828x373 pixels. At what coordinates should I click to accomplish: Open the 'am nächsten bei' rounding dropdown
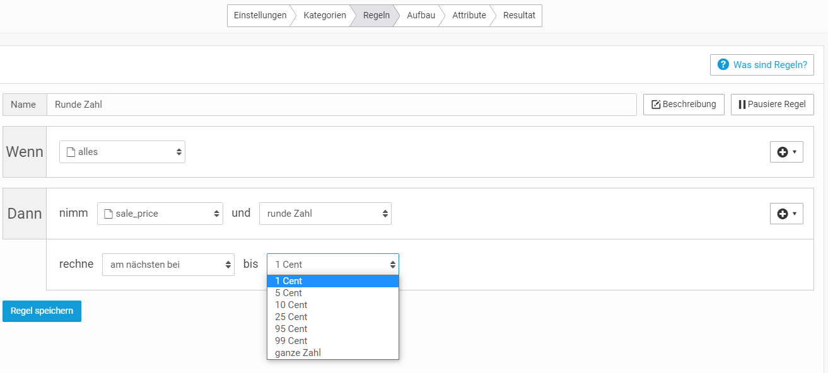pos(168,265)
